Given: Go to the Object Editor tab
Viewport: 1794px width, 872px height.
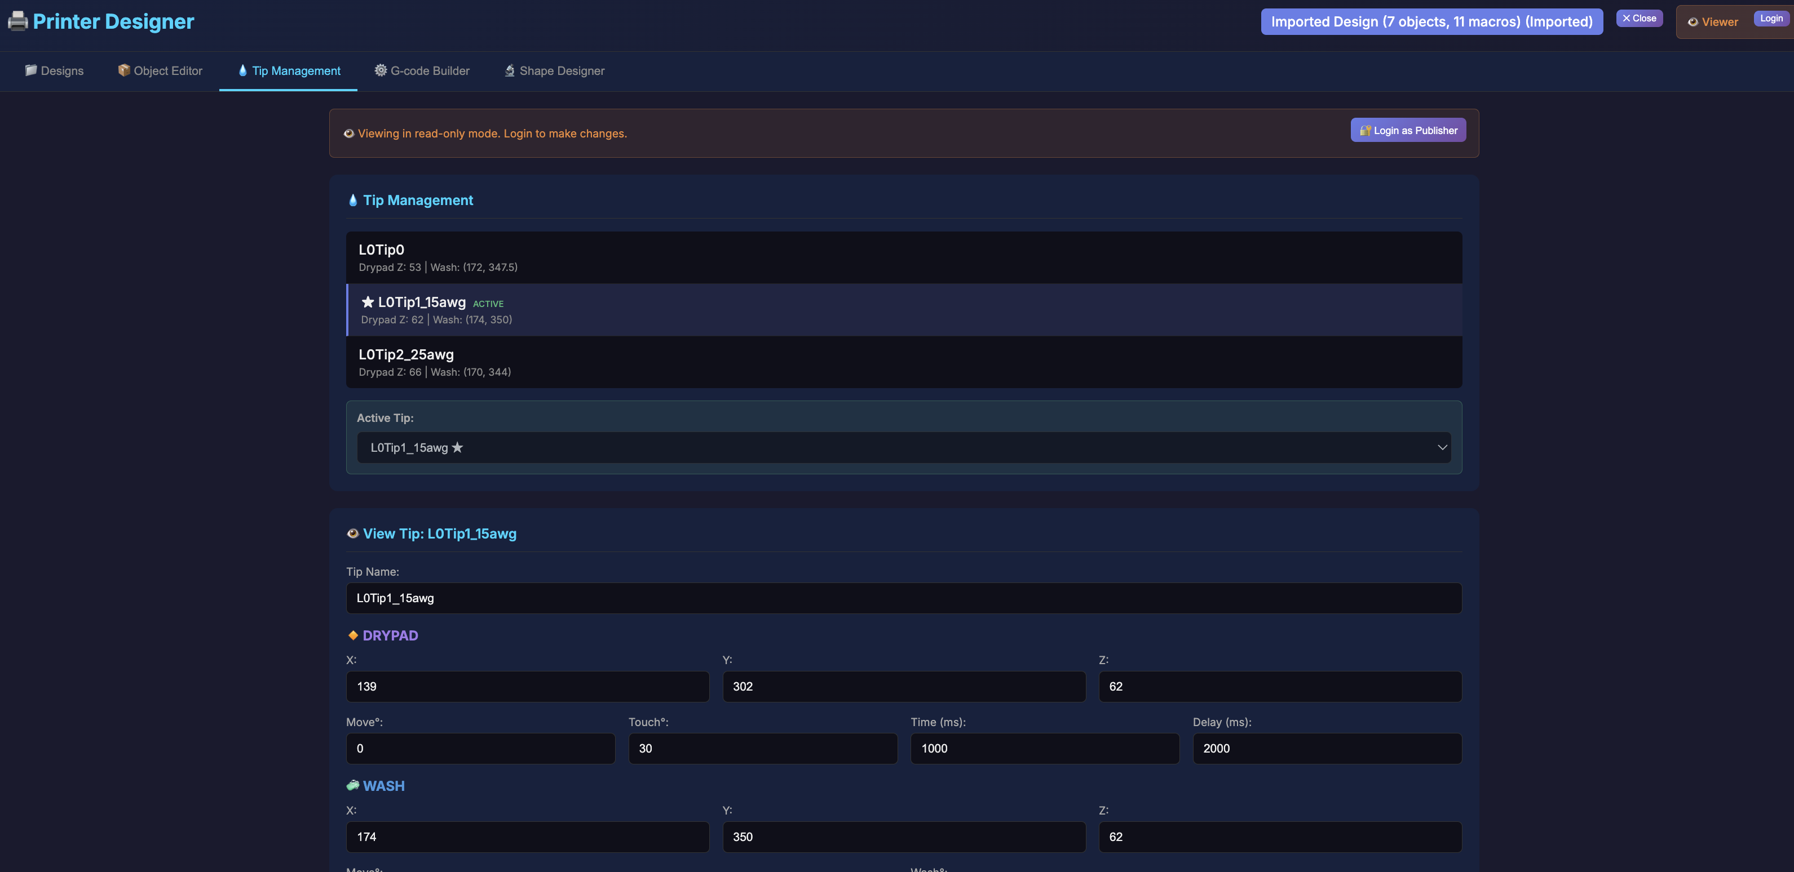Looking at the screenshot, I should pos(160,71).
